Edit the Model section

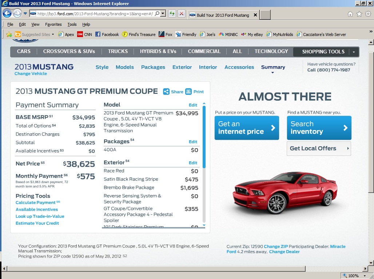[193, 105]
